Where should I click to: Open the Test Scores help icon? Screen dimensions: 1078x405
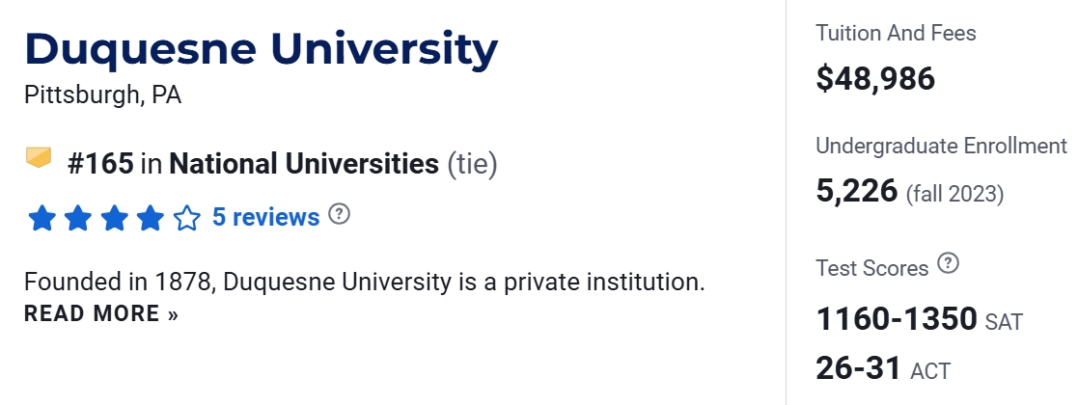(x=949, y=263)
